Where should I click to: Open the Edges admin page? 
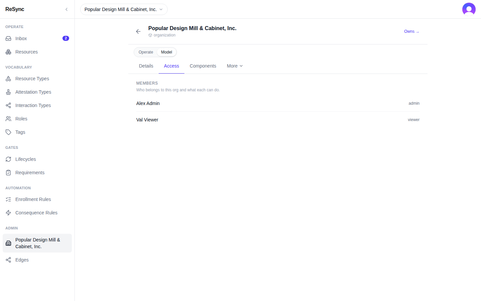click(37, 260)
